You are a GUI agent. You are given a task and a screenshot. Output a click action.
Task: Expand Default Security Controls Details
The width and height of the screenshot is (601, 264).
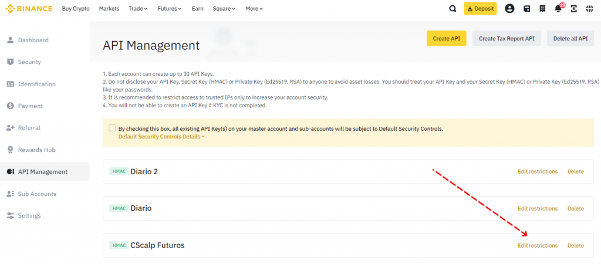point(161,137)
